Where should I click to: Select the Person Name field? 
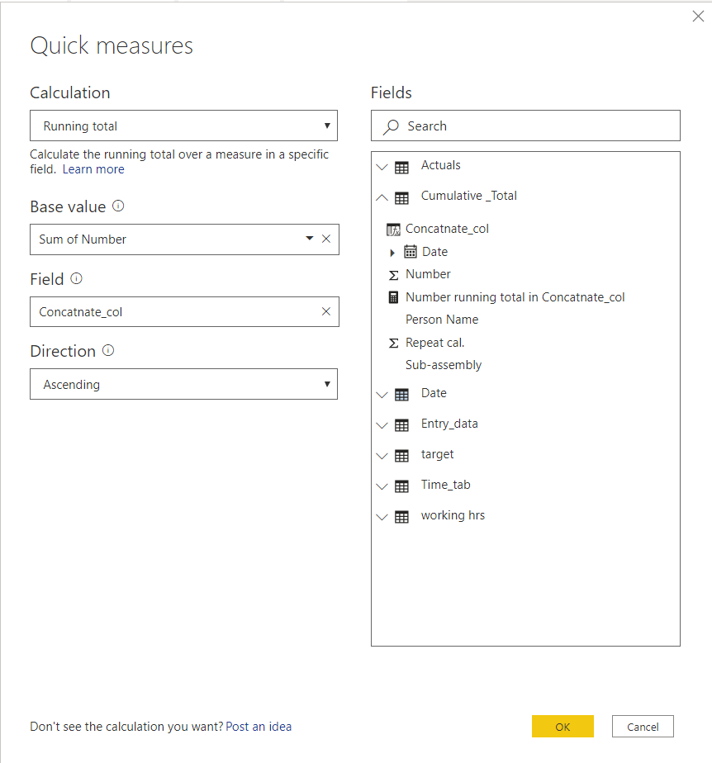click(442, 320)
